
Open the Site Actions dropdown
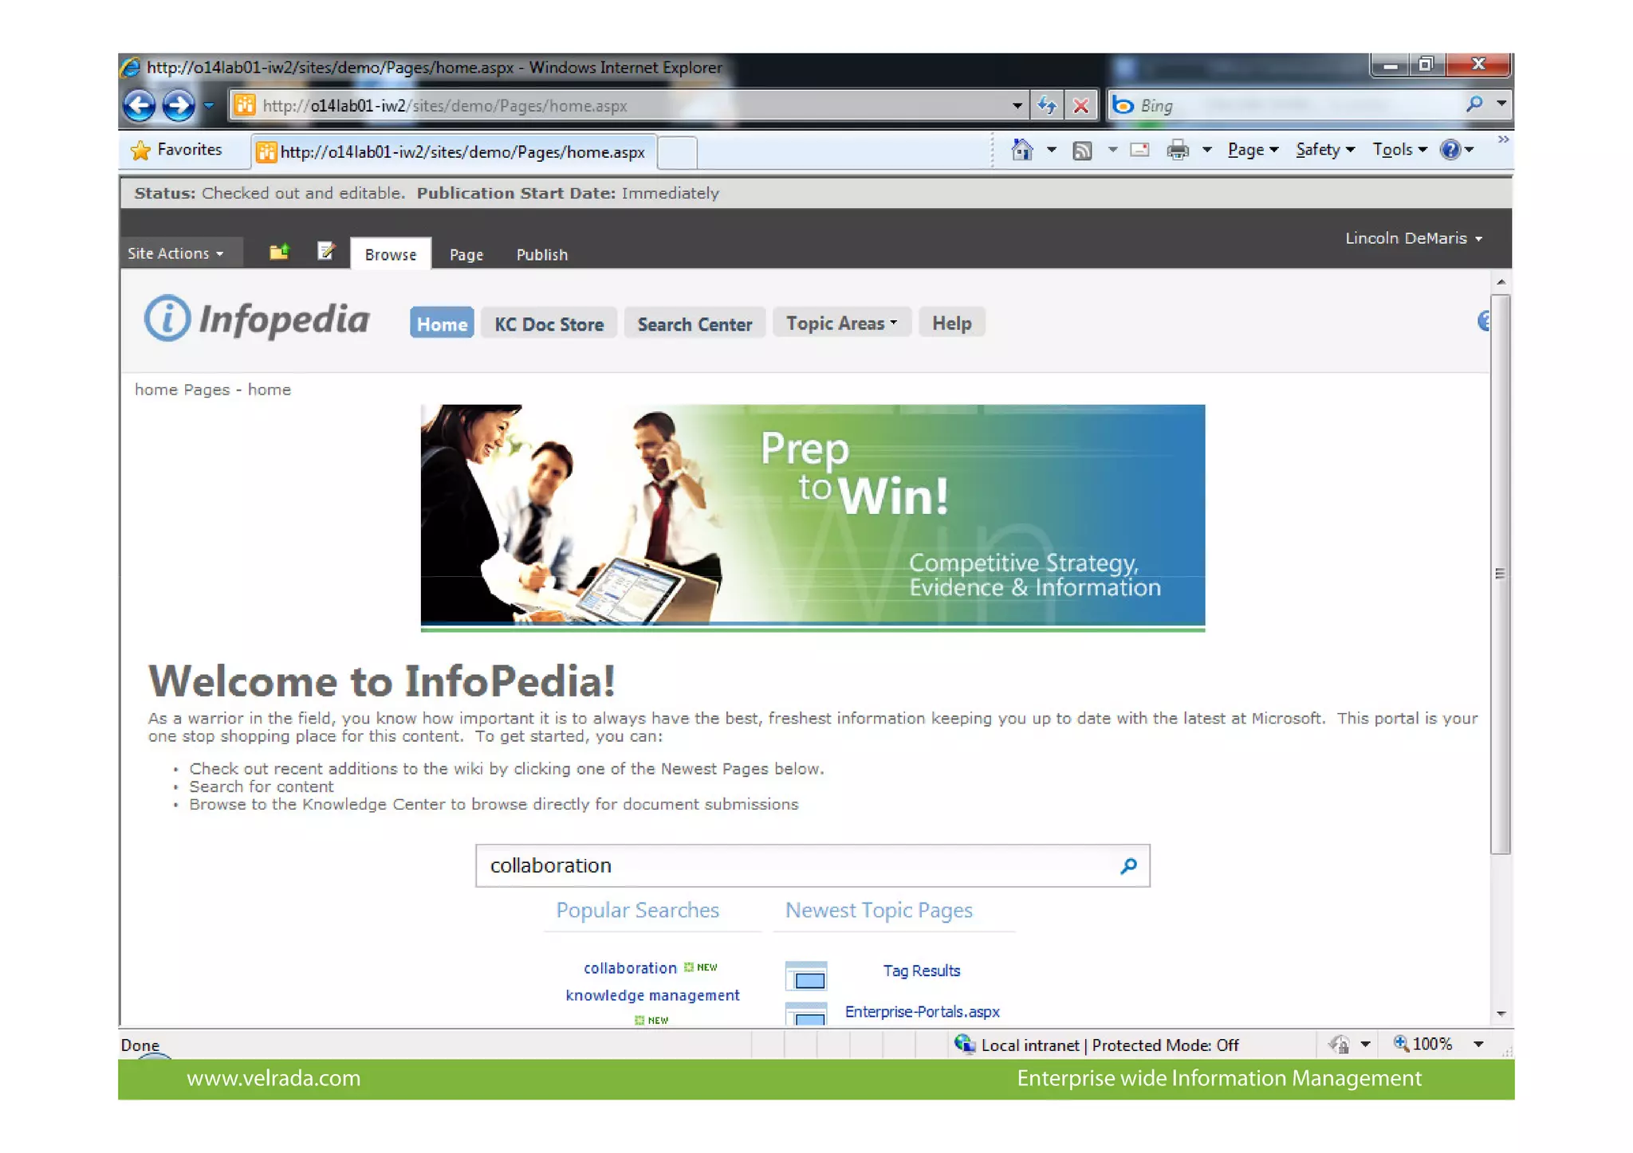(x=175, y=253)
